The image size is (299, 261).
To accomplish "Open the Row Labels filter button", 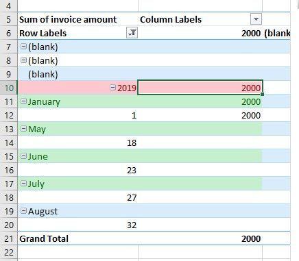I will pos(132,33).
